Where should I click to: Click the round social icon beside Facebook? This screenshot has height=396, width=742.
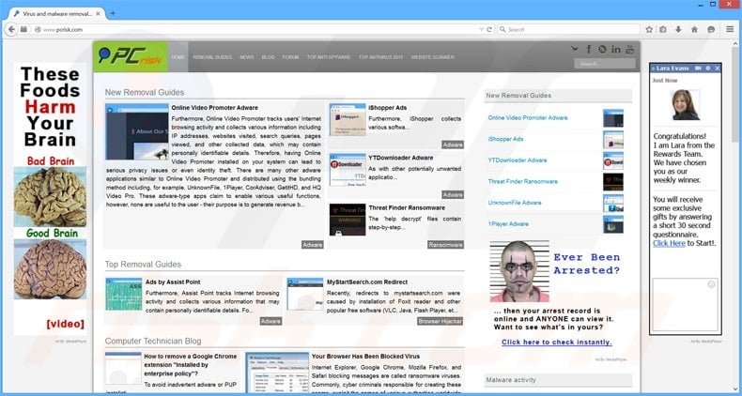(x=602, y=49)
